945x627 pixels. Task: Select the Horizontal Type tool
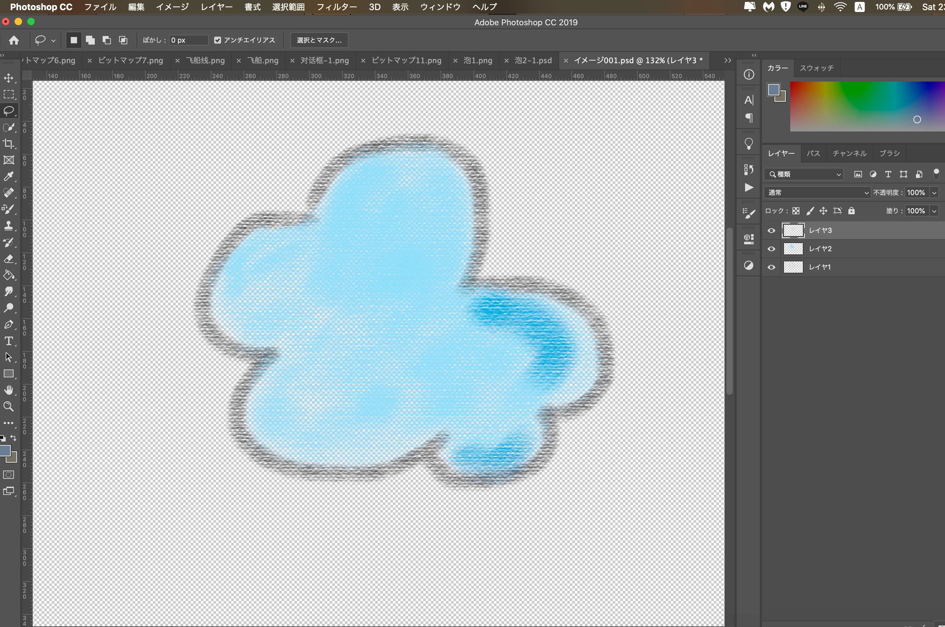(x=9, y=341)
